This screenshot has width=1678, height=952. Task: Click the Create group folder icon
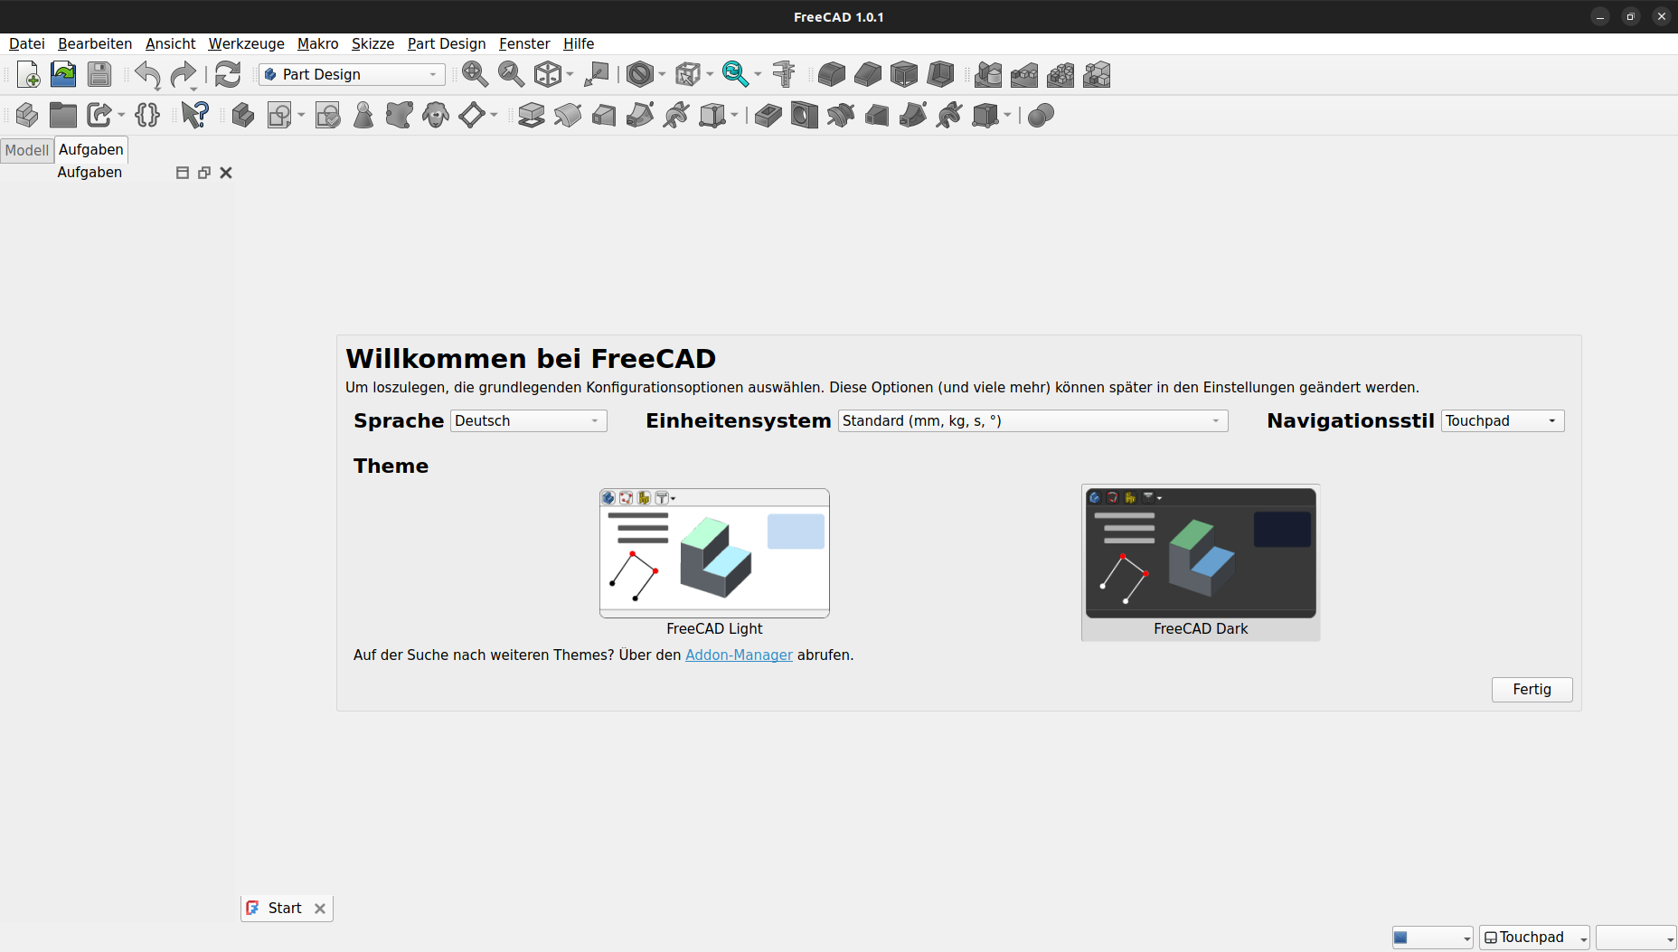click(63, 116)
